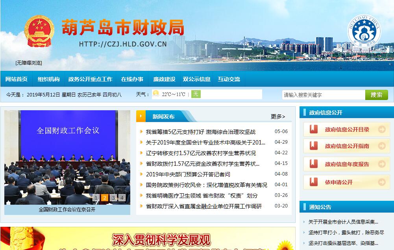
Task: Switch slideshow to slide 1
Action: tap(96, 198)
